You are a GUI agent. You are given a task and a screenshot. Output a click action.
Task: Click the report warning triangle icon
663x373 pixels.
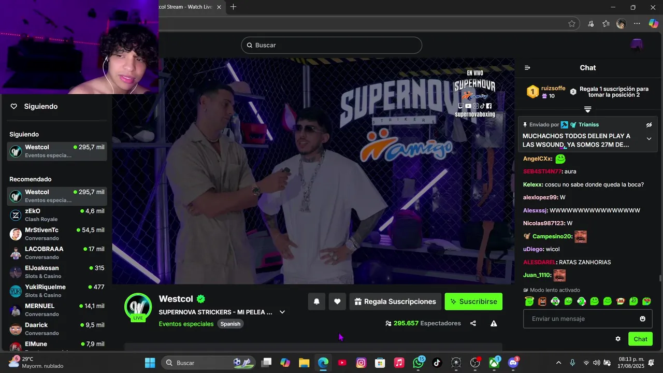click(x=494, y=323)
